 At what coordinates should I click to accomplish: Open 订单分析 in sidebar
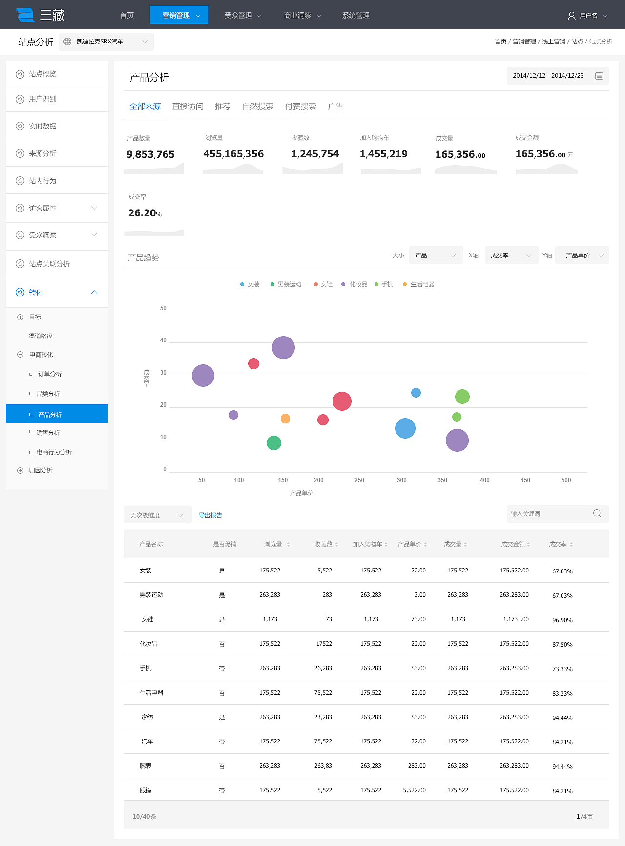pyautogui.click(x=50, y=374)
